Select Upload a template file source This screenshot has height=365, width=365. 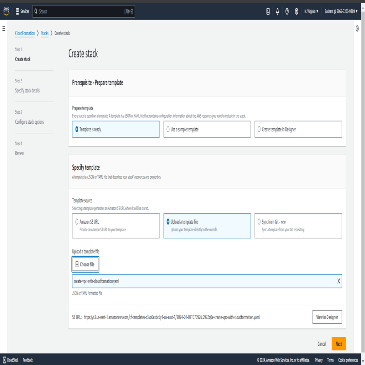pos(207,226)
